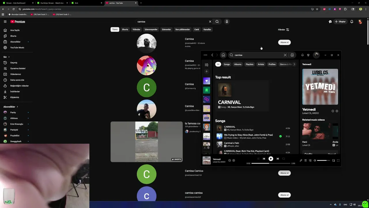Mute the Spotify volume speaker icon

tap(315, 160)
